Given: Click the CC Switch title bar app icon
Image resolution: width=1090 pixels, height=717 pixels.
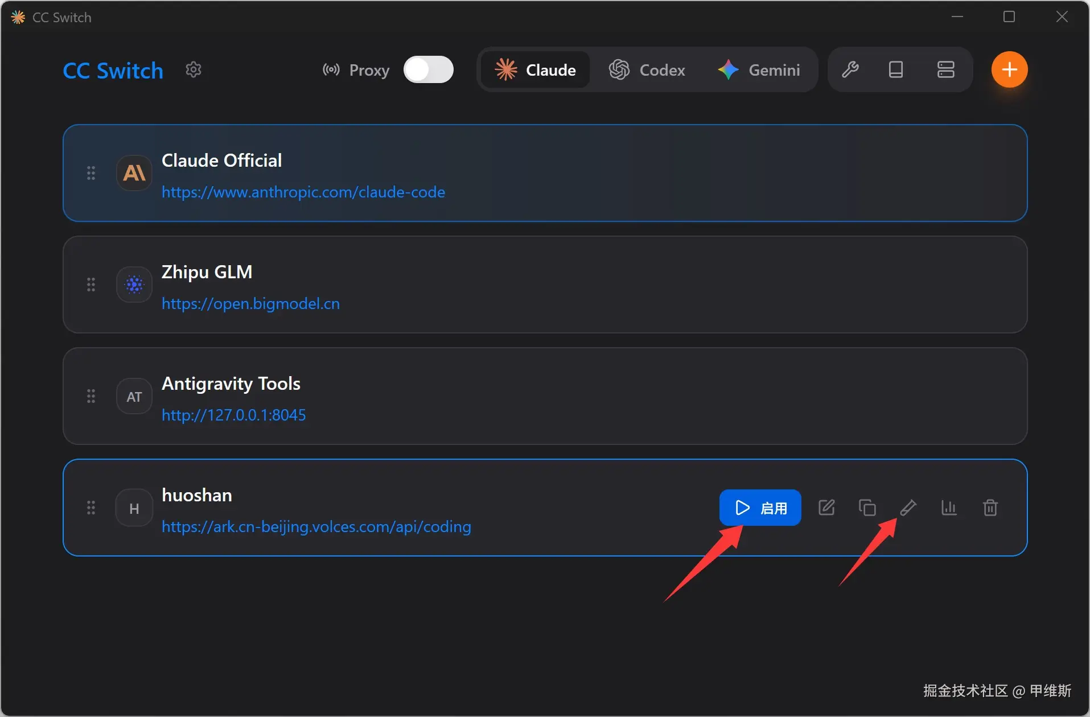Looking at the screenshot, I should point(18,18).
